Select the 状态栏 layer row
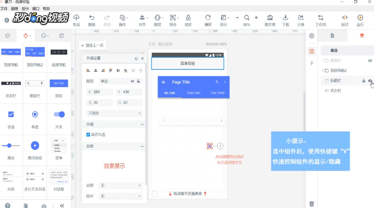Image resolution: width=374 pixels, height=208 pixels. (x=347, y=91)
